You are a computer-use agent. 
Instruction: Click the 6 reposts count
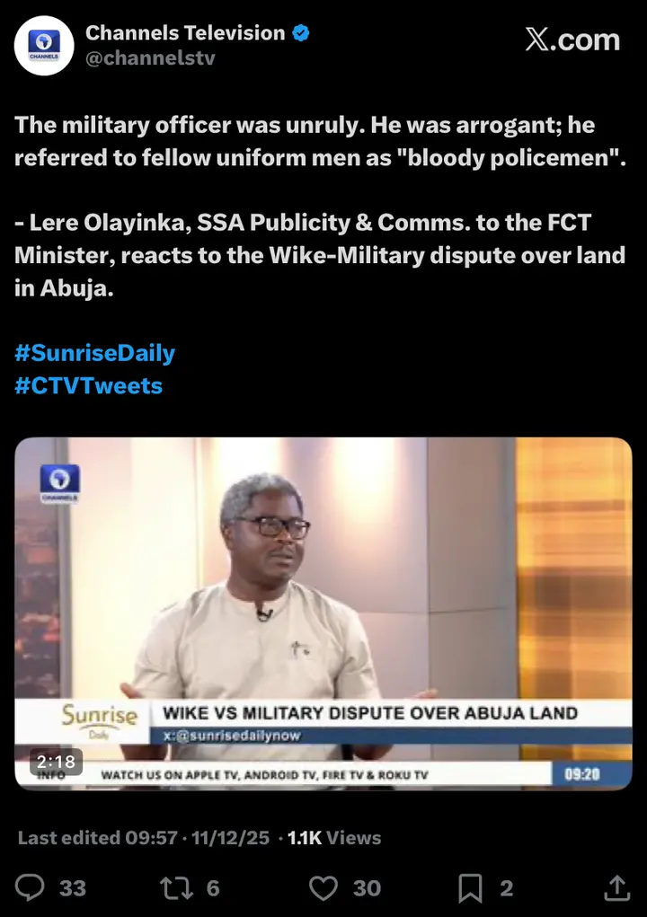click(213, 887)
